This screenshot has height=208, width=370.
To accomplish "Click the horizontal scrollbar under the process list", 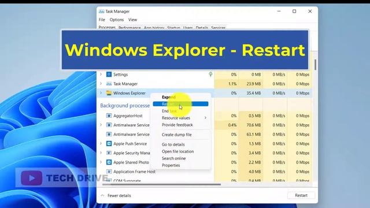I will [162, 184].
